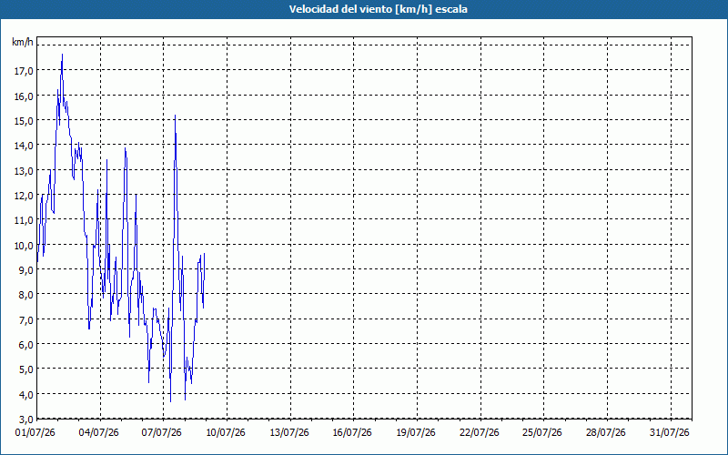Click the 31/07/26 date label
The width and height of the screenshot is (728, 455).
point(670,433)
